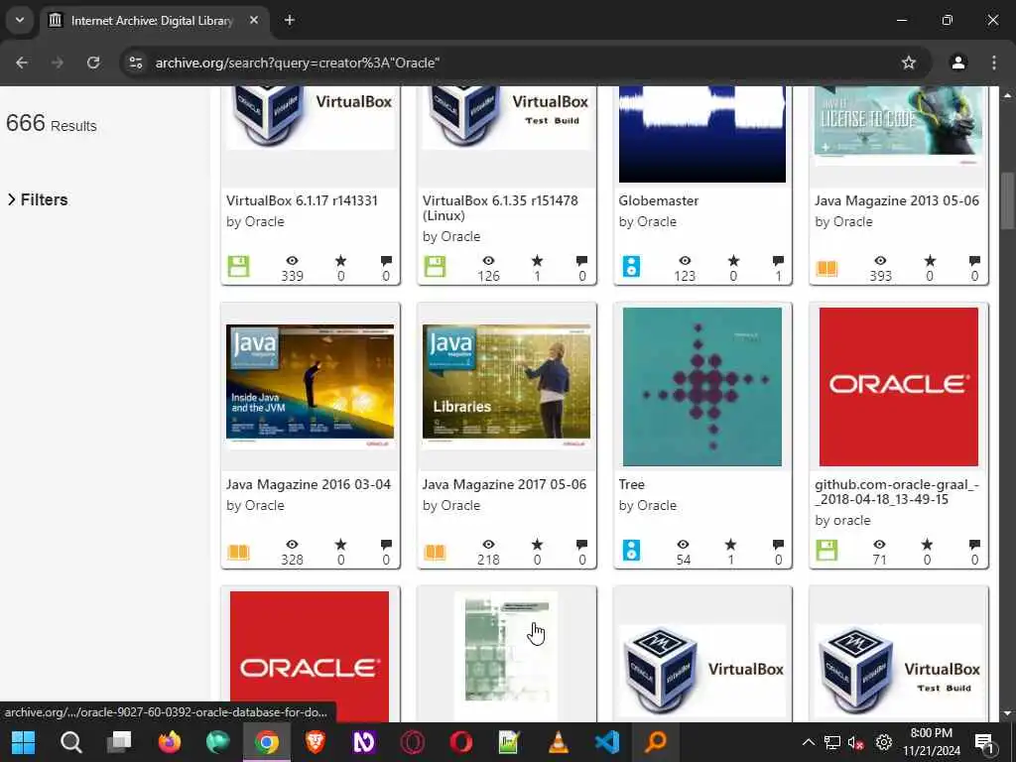The height and width of the screenshot is (762, 1016).
Task: Click the browser forward arrow
Action: click(x=58, y=63)
